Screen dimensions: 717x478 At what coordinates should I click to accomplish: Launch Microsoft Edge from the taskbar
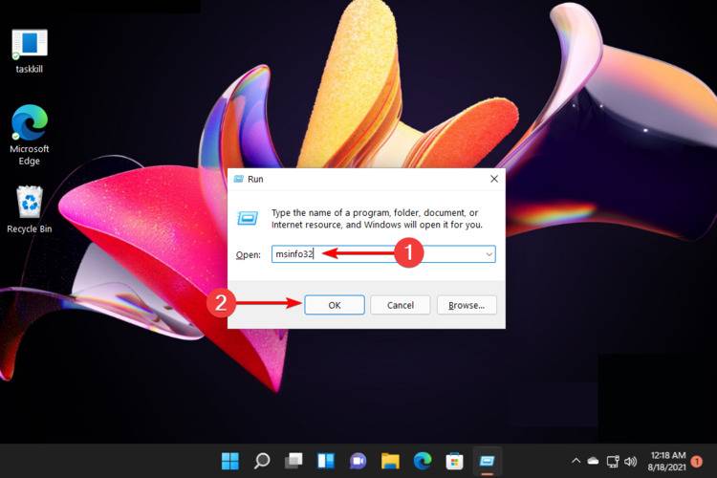pos(421,461)
